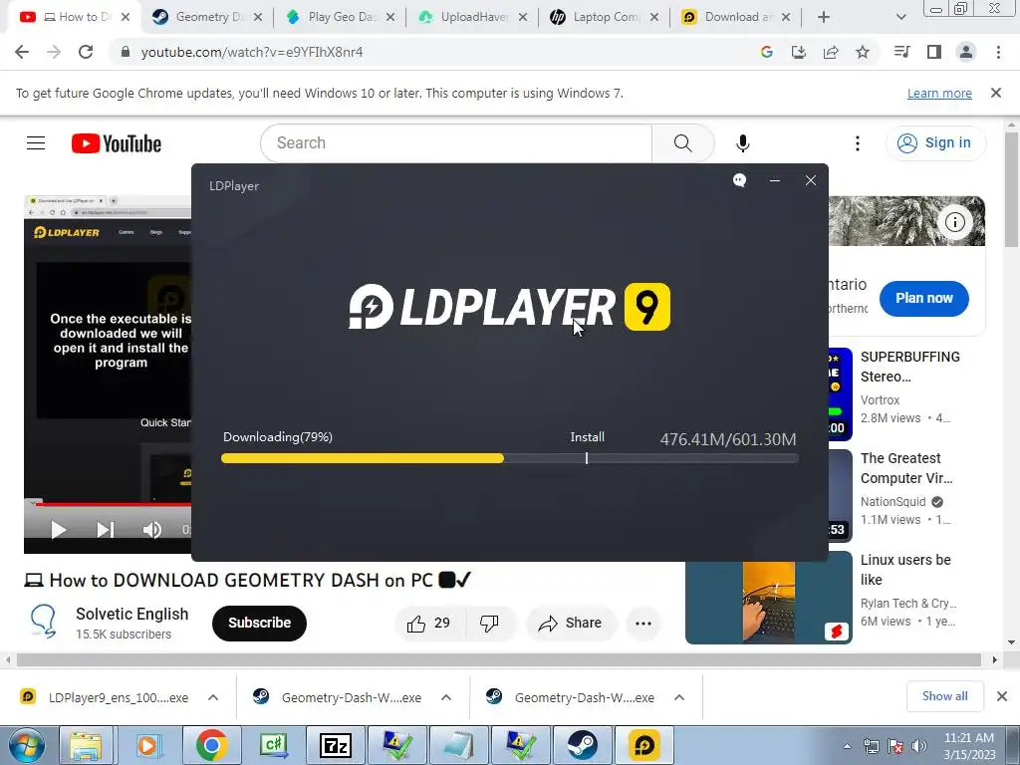Click Solvetic English channel name
Screen dimensions: 1020x765
(x=132, y=614)
